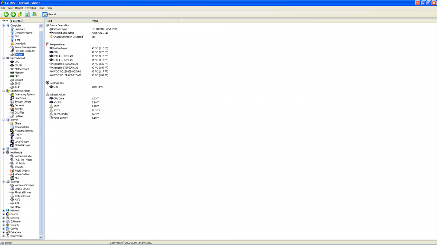The image size is (437, 245).
Task: Select the Account Security icon
Action: pos(12,131)
